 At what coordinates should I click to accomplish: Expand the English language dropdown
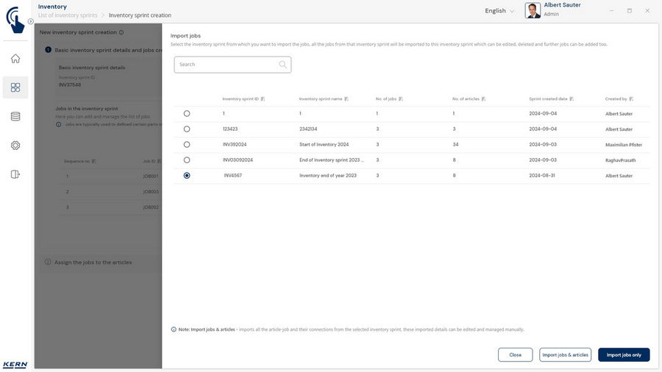pos(499,11)
